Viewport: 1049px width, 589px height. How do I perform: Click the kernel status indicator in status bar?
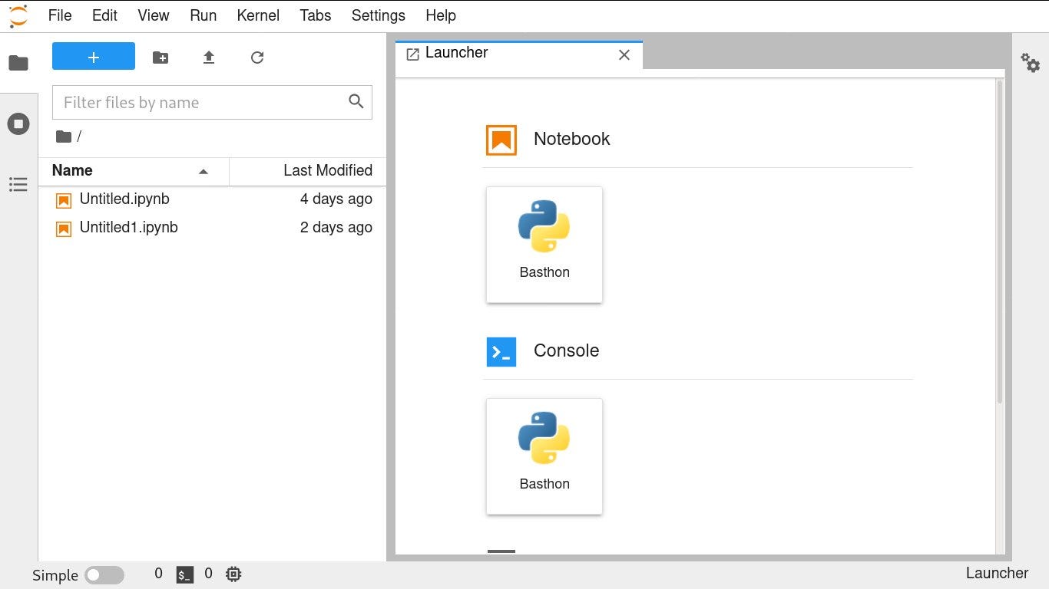233,573
